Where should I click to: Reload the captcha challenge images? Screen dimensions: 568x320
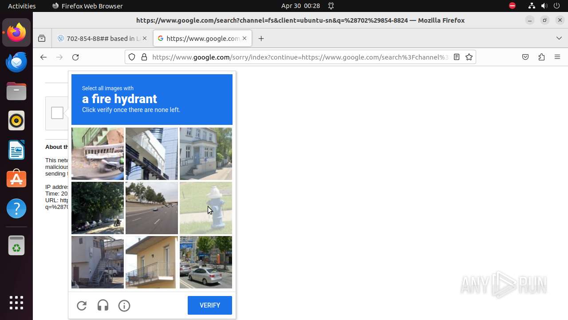(82, 305)
